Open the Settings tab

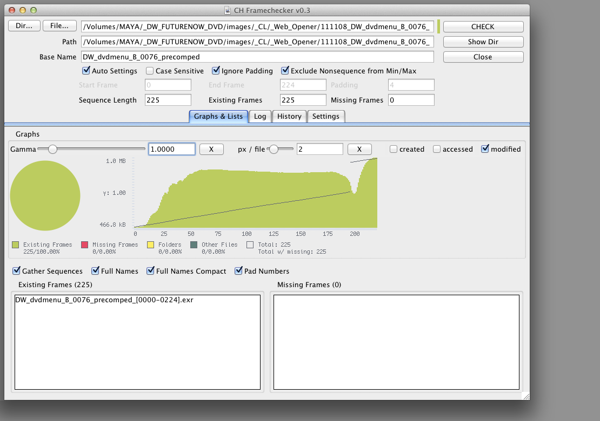[x=325, y=117]
